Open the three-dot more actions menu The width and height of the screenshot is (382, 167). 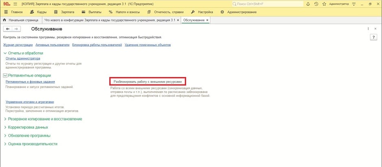[368, 29]
